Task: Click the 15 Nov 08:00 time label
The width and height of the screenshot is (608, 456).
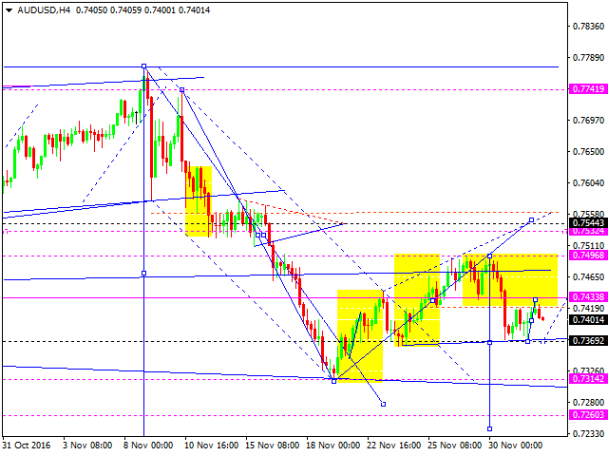Action: coord(273,446)
